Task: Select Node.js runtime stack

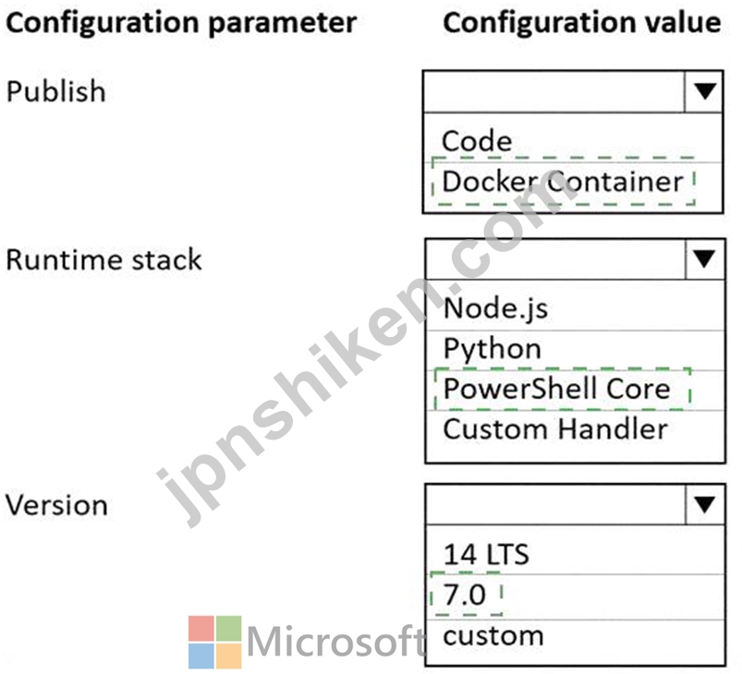Action: coord(495,308)
